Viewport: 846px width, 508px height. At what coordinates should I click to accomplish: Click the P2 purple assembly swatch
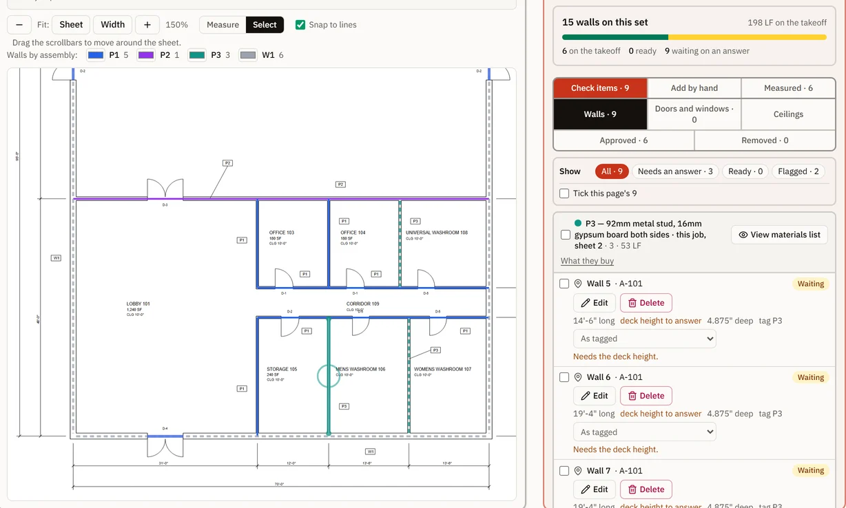click(x=146, y=55)
